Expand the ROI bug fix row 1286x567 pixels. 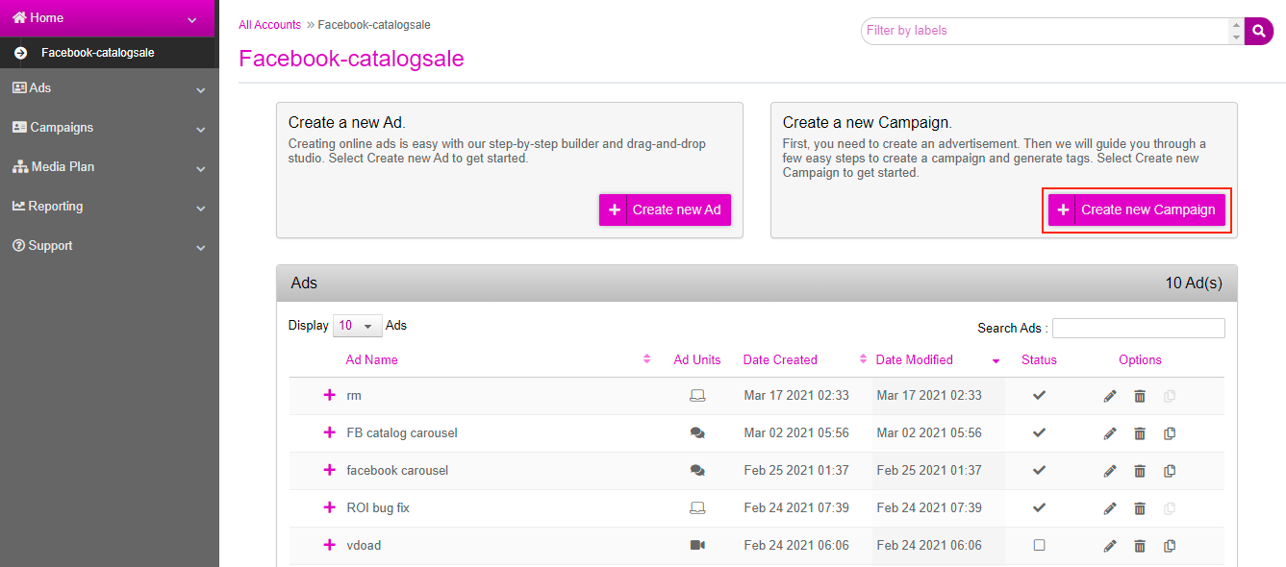330,507
